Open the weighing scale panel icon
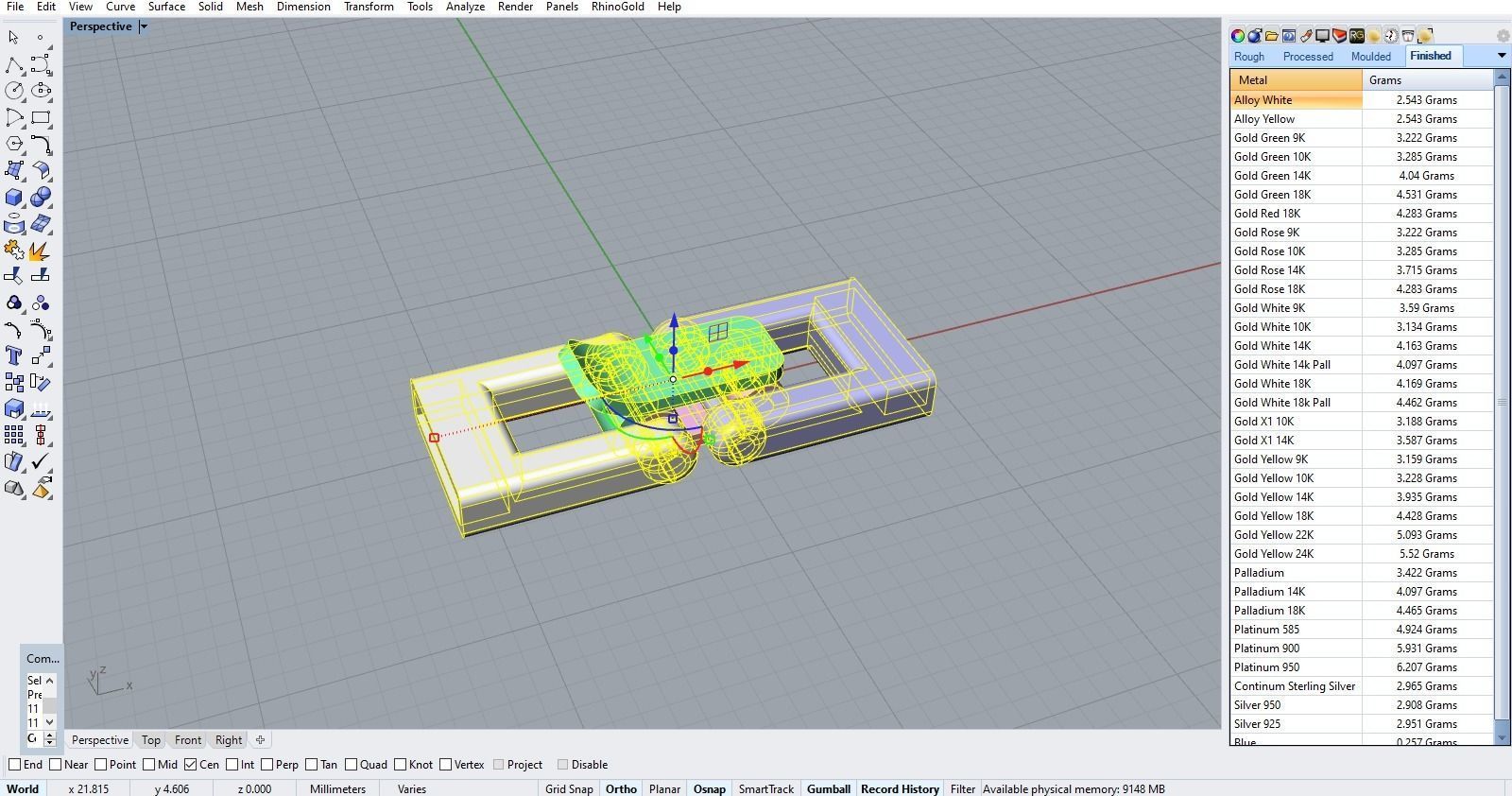Viewport: 1512px width, 796px height. (1408, 36)
